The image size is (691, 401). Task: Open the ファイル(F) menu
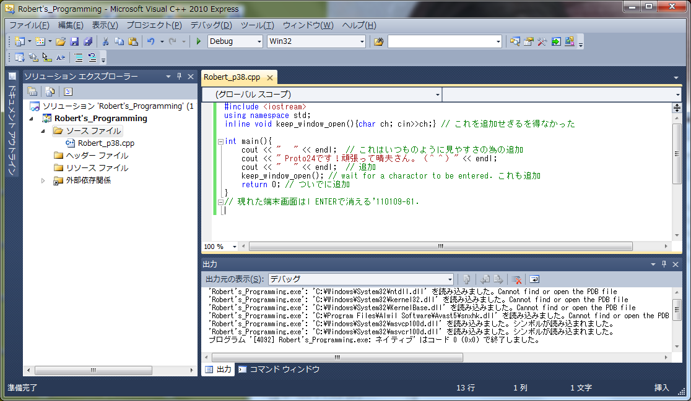tap(29, 25)
